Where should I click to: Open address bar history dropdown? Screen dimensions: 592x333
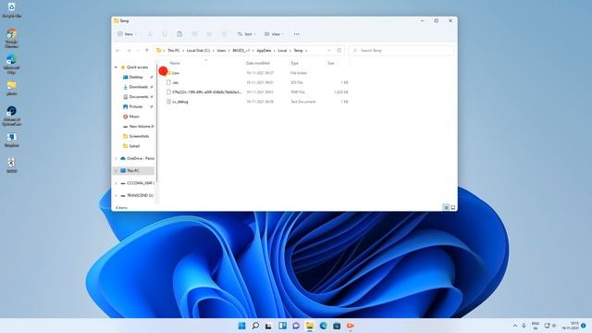(329, 50)
